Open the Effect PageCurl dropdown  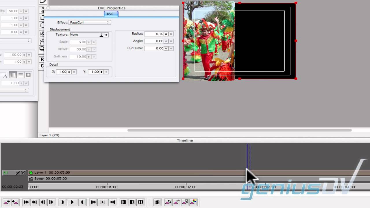(x=89, y=23)
